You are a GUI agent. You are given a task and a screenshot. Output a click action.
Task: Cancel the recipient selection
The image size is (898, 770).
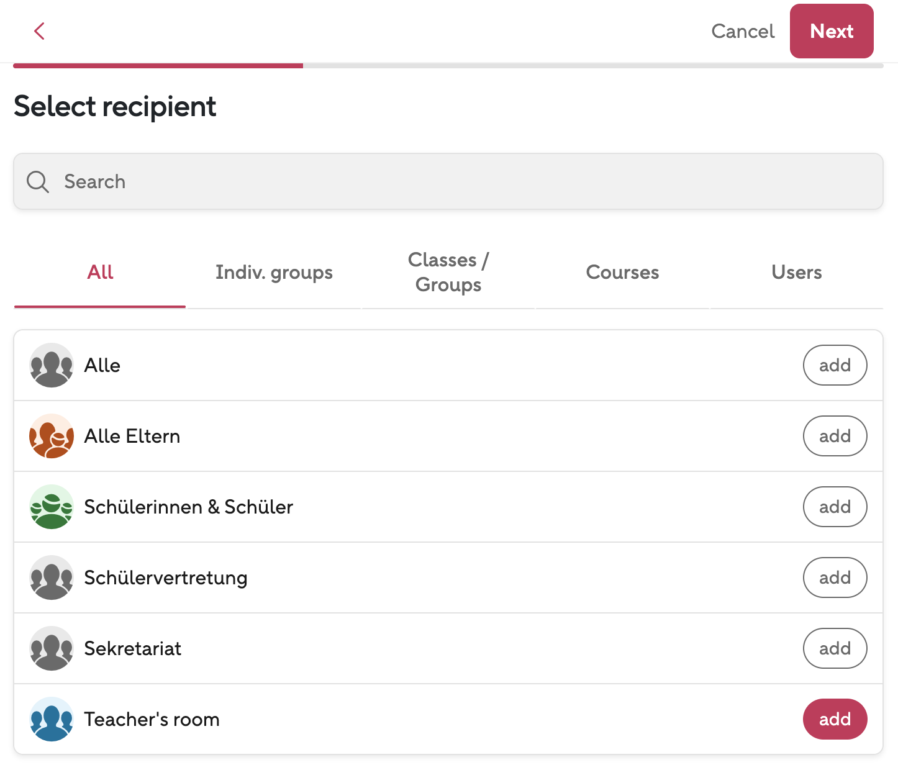click(x=743, y=31)
